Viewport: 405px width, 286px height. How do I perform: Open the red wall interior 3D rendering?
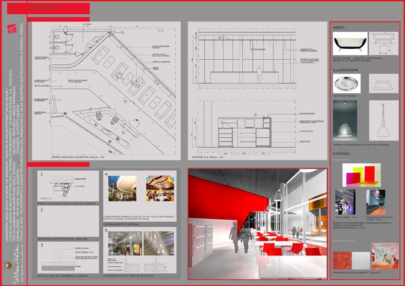tap(258, 224)
